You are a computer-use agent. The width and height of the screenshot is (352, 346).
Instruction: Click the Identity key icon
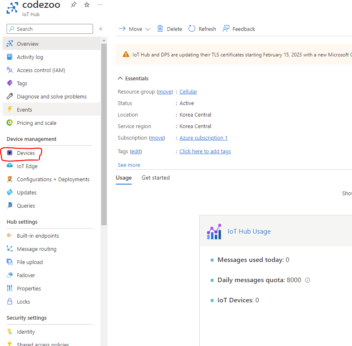pyautogui.click(x=9, y=332)
